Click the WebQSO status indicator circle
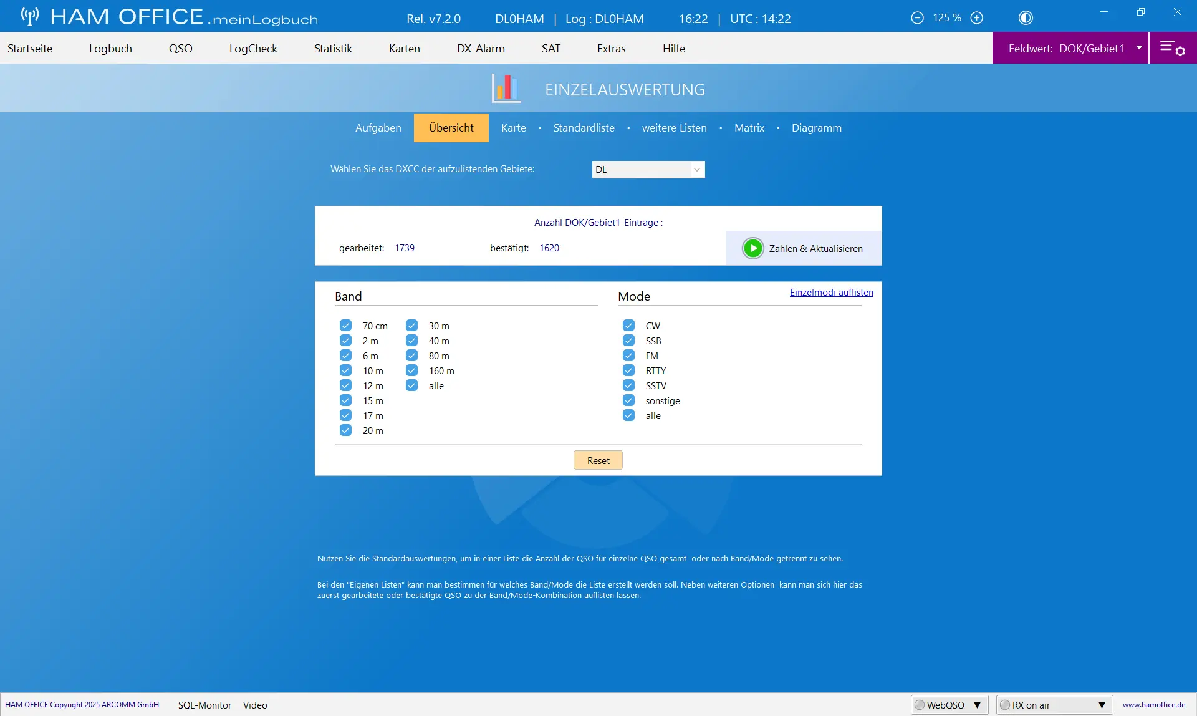 (x=920, y=705)
